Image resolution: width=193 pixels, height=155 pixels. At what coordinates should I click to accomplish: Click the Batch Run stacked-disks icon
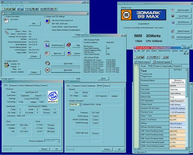pos(47,53)
